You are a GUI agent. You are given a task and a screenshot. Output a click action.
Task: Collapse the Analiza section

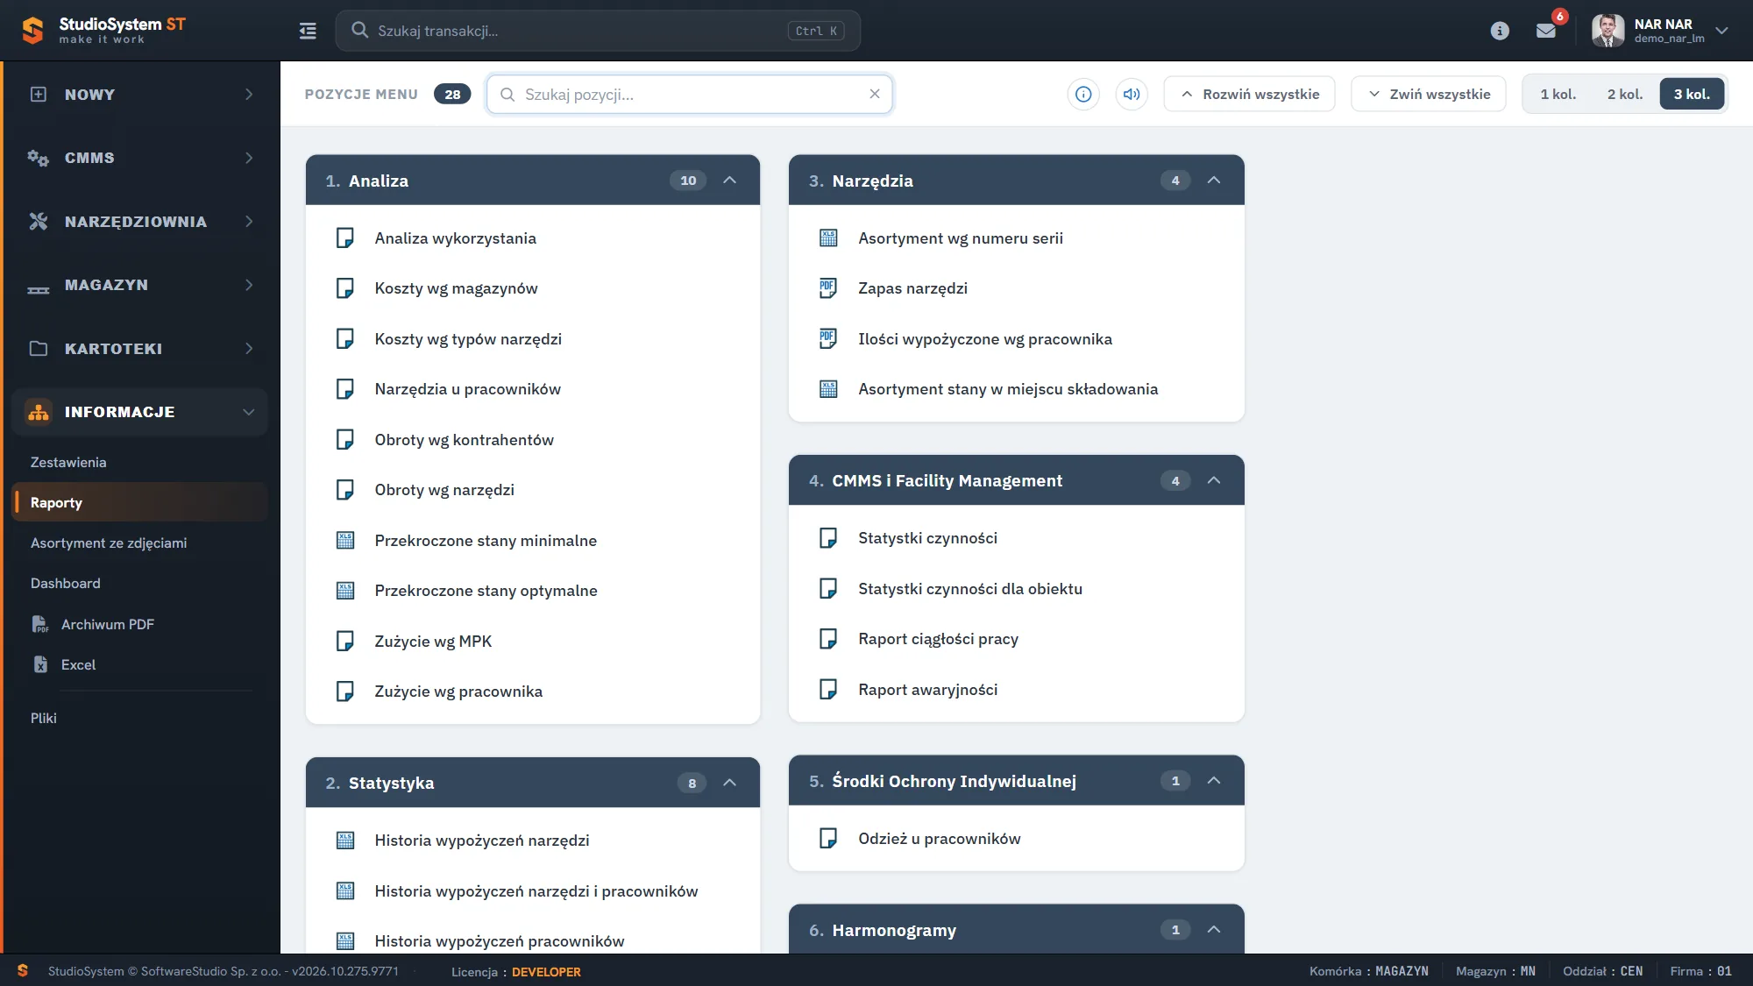click(729, 181)
